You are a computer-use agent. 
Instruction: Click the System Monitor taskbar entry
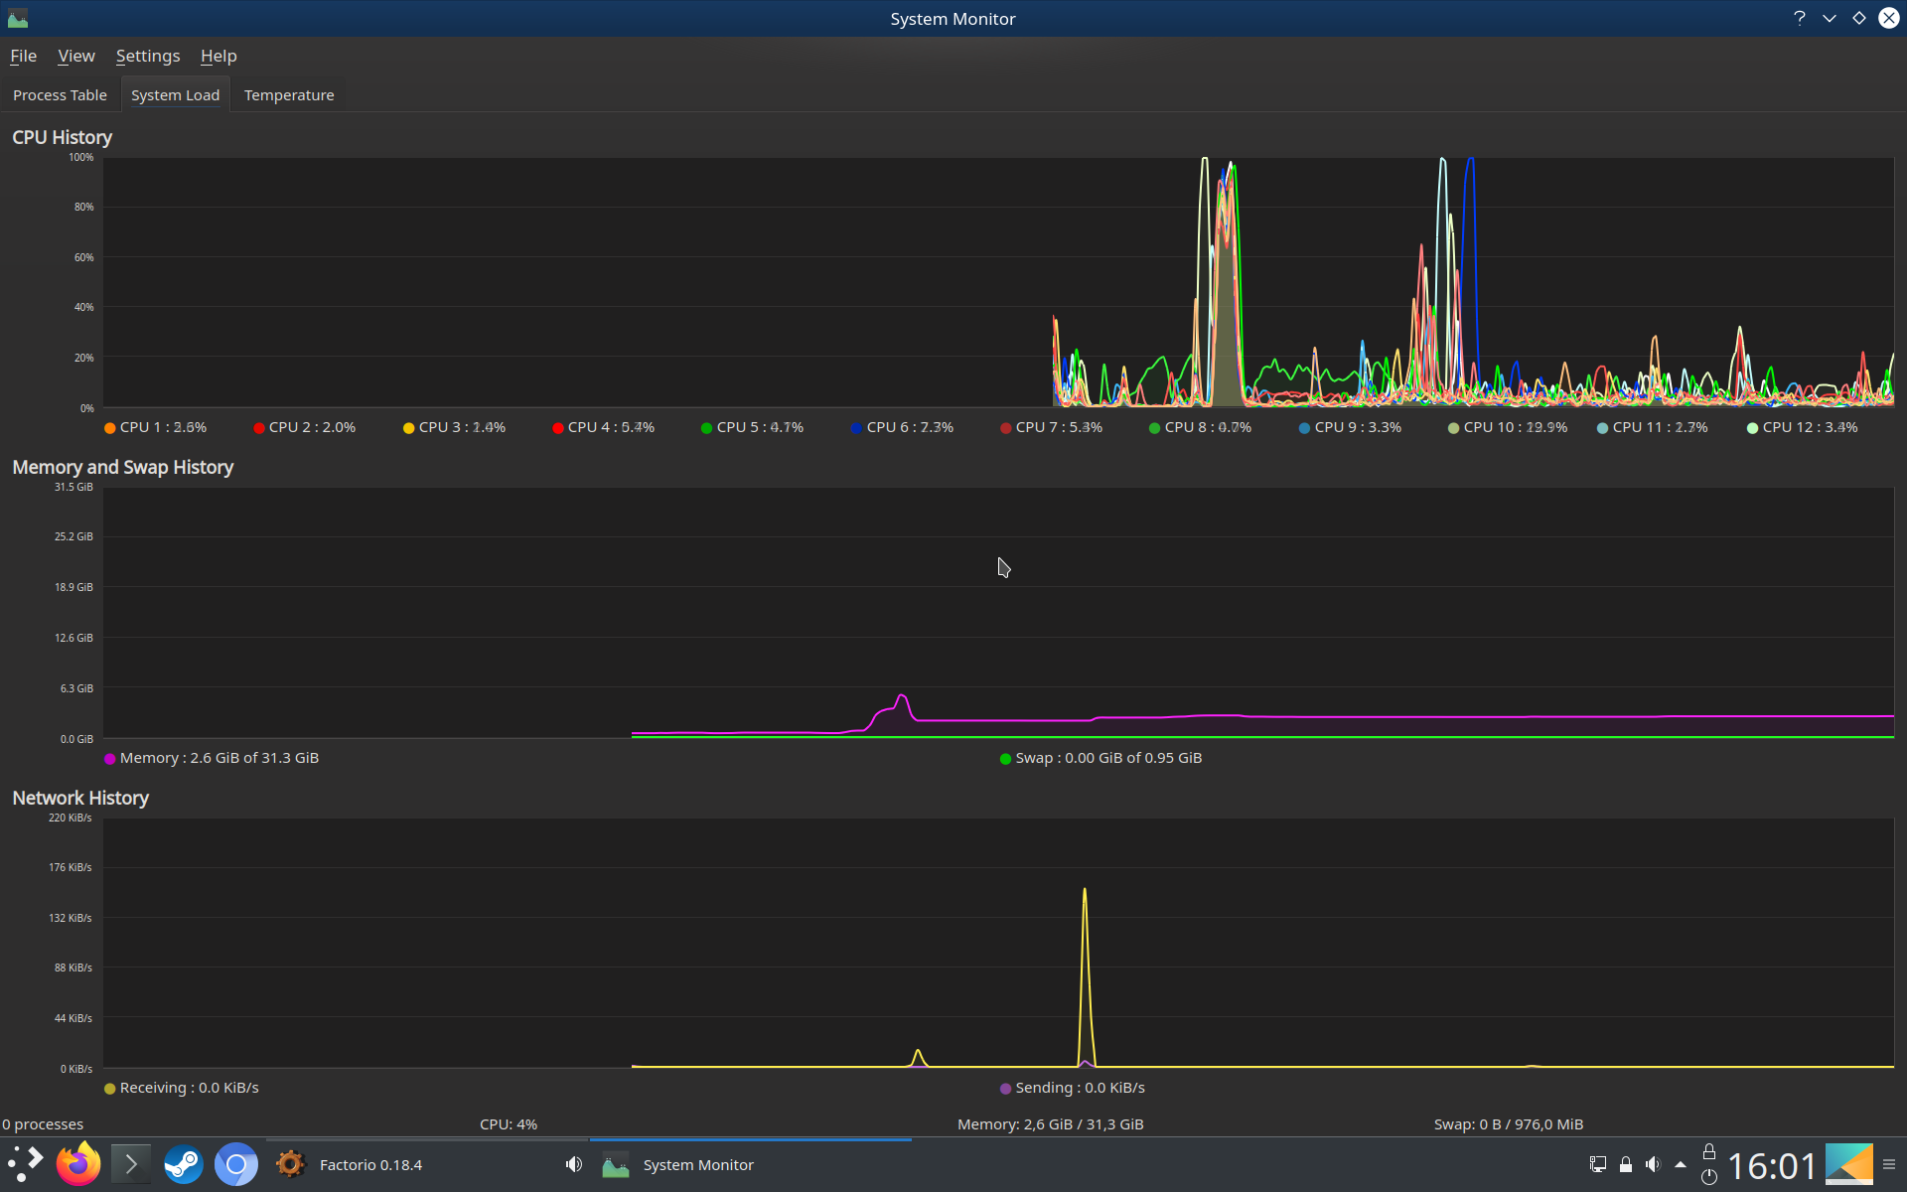click(x=751, y=1164)
